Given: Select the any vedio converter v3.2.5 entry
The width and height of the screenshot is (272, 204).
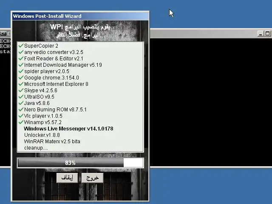Looking at the screenshot, I should point(54,52).
